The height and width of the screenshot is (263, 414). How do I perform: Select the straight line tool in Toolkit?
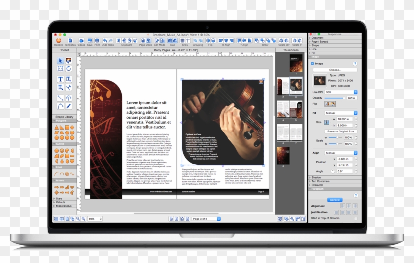60,98
